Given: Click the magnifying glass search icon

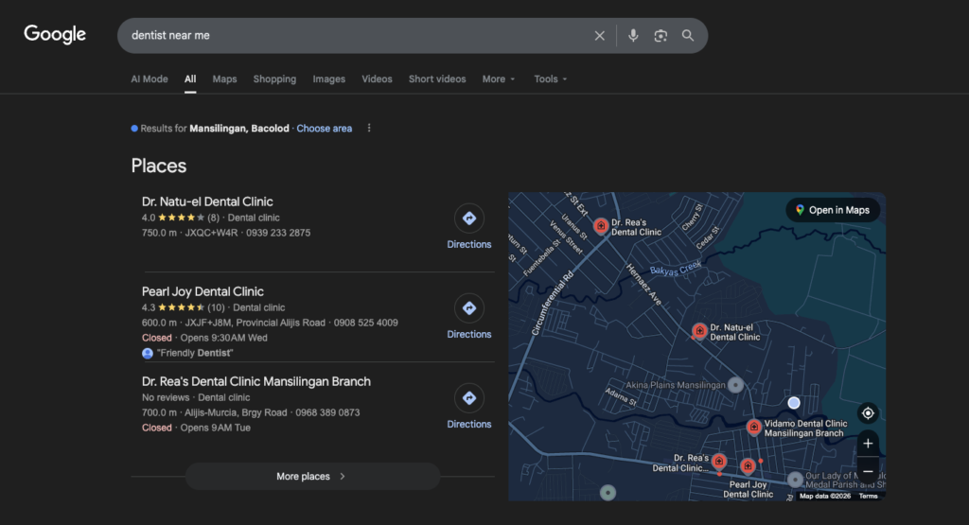Looking at the screenshot, I should point(688,36).
